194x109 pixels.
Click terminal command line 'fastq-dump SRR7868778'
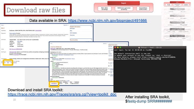pos(151,59)
